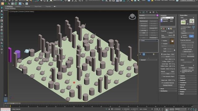
Task: Click the Set Keys plus icon
Action: 167,110
